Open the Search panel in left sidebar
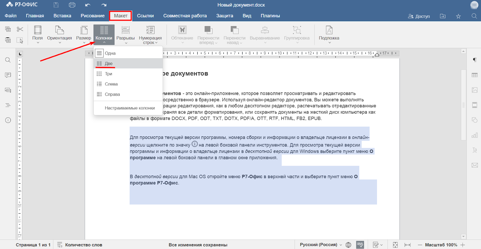481x249 pixels. pyautogui.click(x=8, y=60)
